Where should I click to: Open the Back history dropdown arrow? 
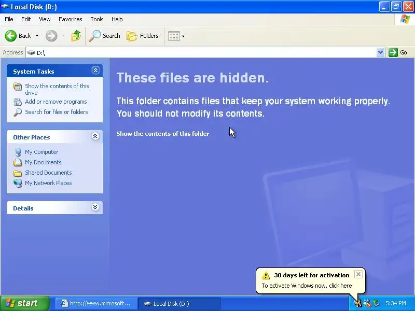point(37,36)
